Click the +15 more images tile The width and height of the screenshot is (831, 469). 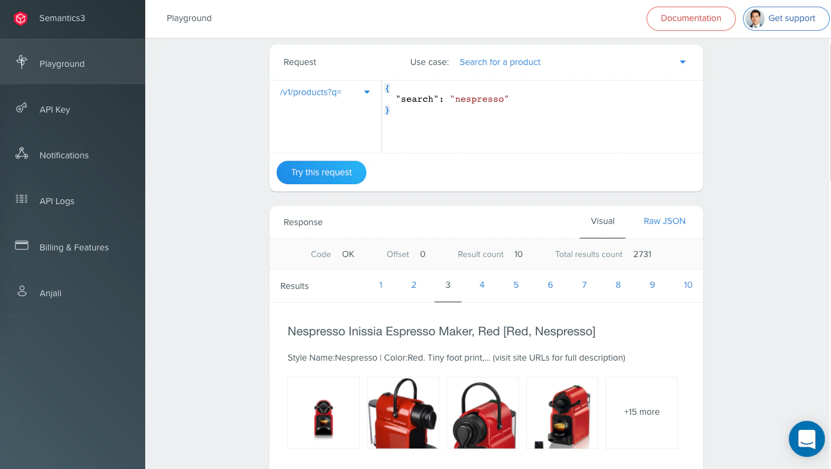pyautogui.click(x=641, y=412)
